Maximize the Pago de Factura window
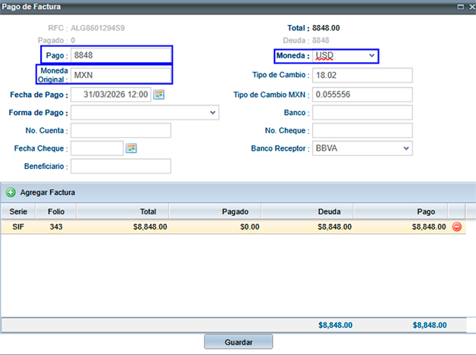Viewport: 476px width, 355px height. (458, 6)
